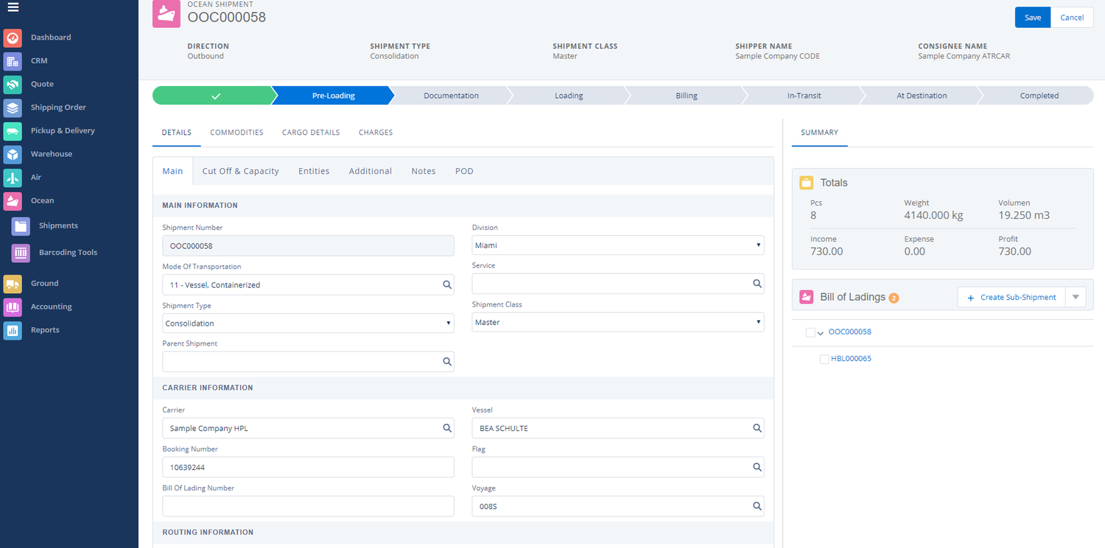
Task: Click the Carrier field lookup magnifier
Action: point(447,428)
